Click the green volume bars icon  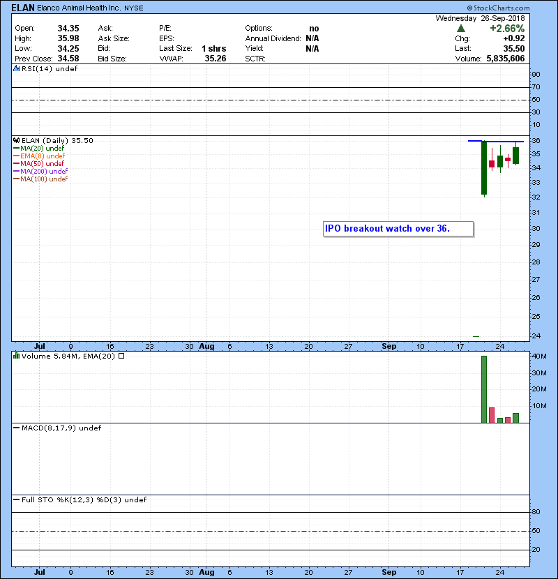point(16,356)
